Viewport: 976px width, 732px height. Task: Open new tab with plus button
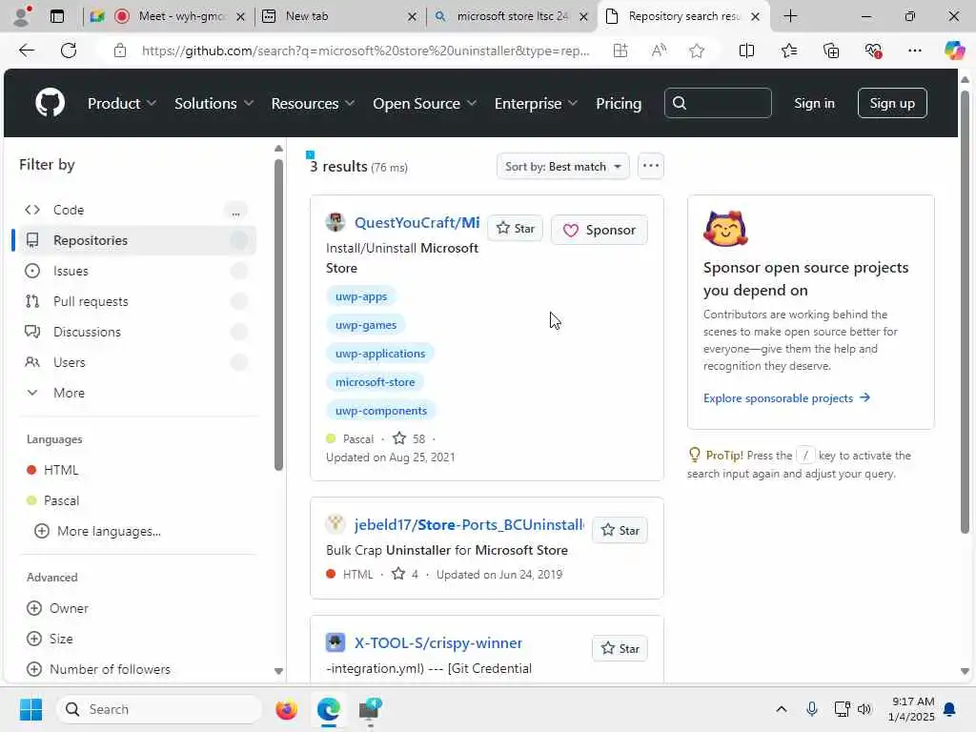790,16
